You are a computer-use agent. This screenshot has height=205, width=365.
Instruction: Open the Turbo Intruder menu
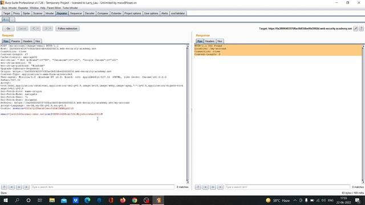pos(70,8)
